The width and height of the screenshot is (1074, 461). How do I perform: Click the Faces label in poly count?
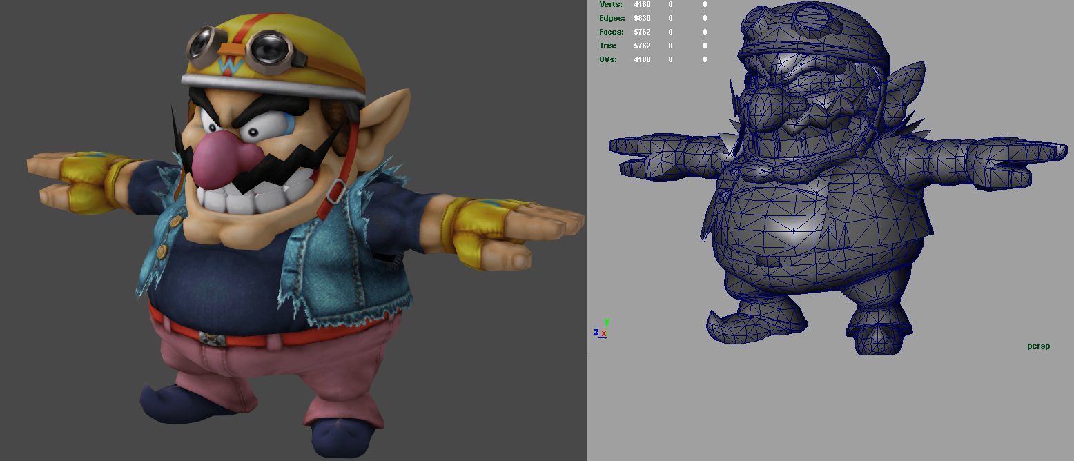tap(612, 32)
